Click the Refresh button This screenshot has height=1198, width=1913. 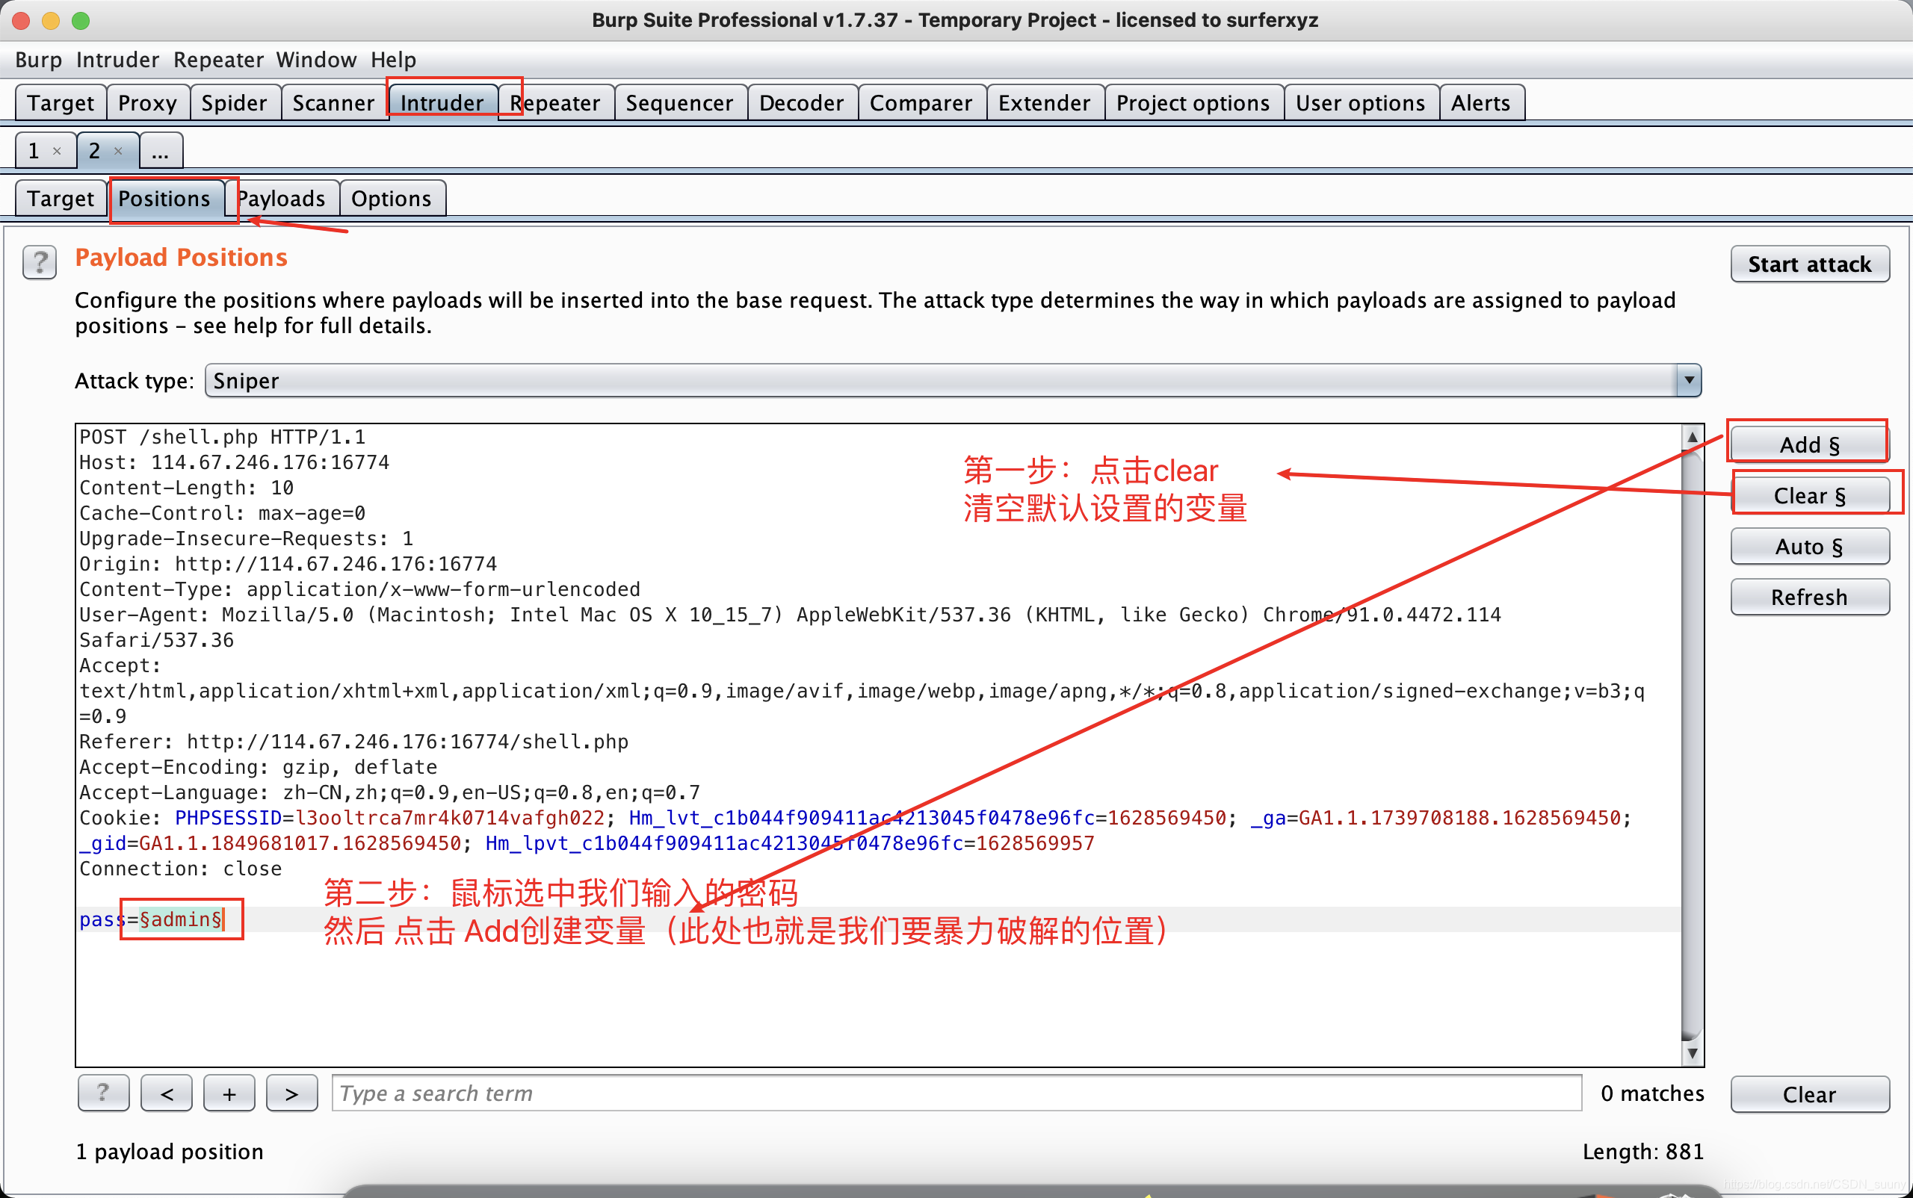[1809, 597]
